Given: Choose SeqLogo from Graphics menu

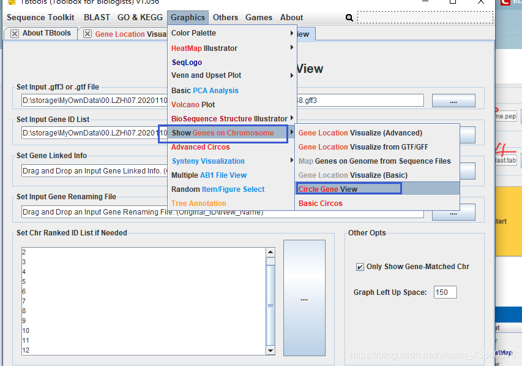Looking at the screenshot, I should pyautogui.click(x=232, y=63).
